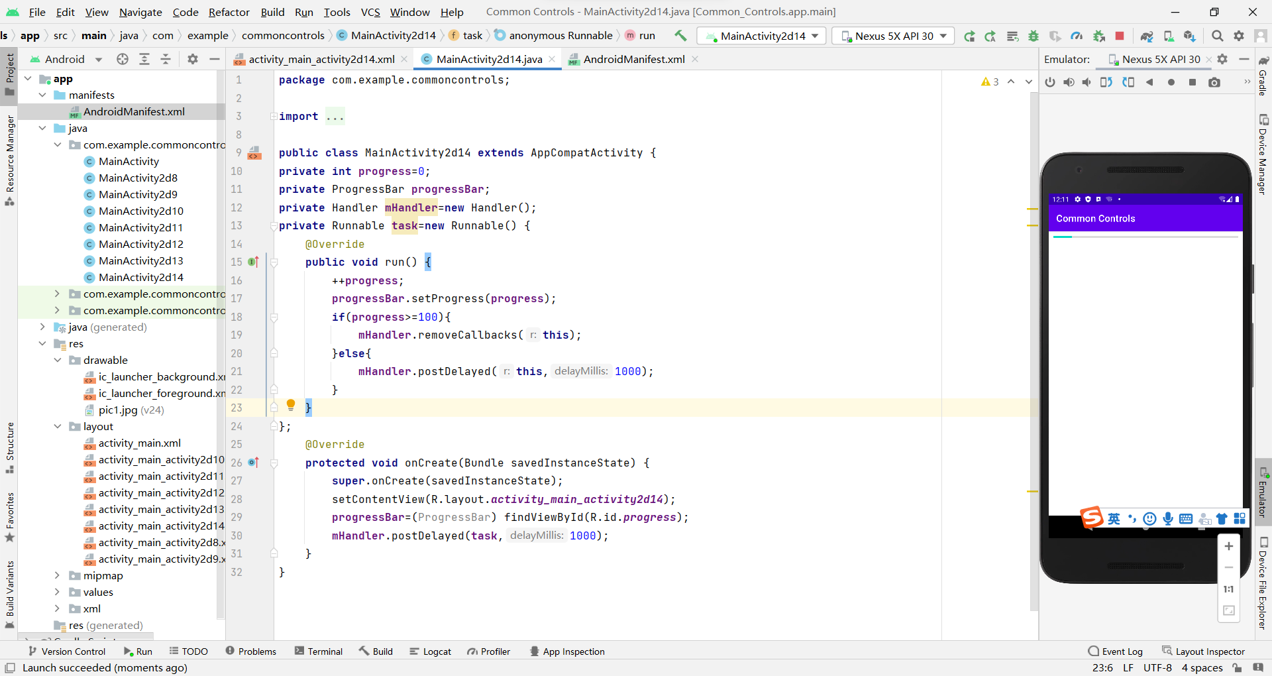Switch to the AndroidManifest.xml editor tab
Viewport: 1272px width, 676px height.
click(633, 59)
